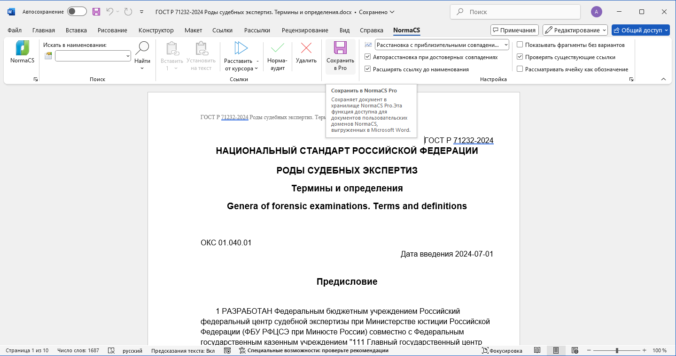Click the red X Удалить button

306,48
